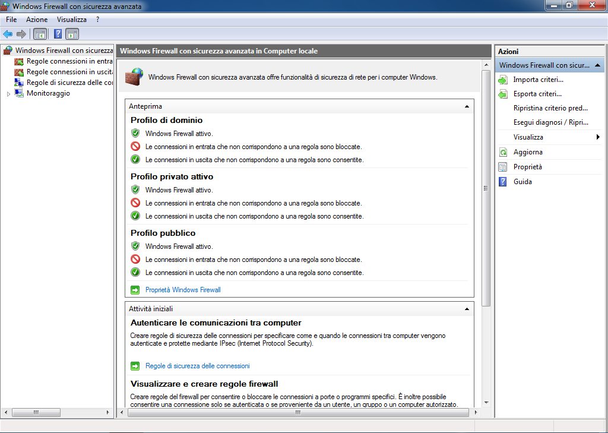The height and width of the screenshot is (433, 608).
Task: Click Esporta criteri in the Azioni pane
Action: click(537, 94)
